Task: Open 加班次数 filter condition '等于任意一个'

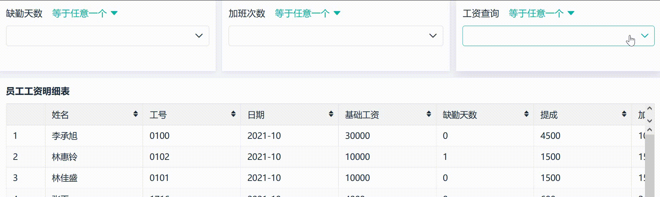Action: pos(307,14)
